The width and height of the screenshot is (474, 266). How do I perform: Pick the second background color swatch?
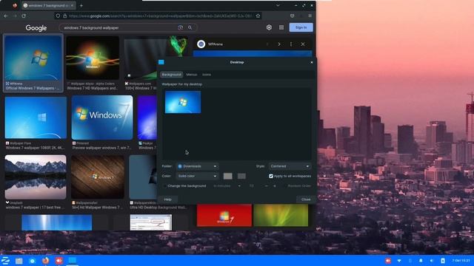(x=241, y=176)
